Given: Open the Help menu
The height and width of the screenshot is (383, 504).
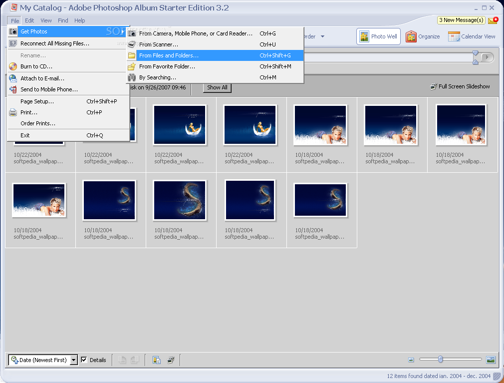Looking at the screenshot, I should coord(80,20).
